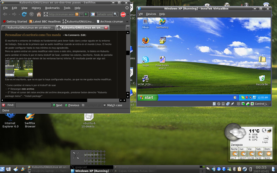Viewport: 277px width, 173px height.
Task: Click the Back arrow in Swiftfox
Action: point(5,14)
